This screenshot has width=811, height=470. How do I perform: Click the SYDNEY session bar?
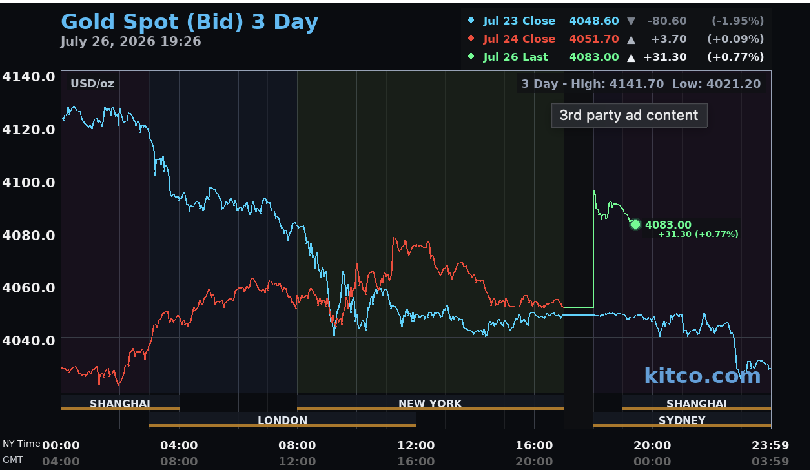[682, 420]
